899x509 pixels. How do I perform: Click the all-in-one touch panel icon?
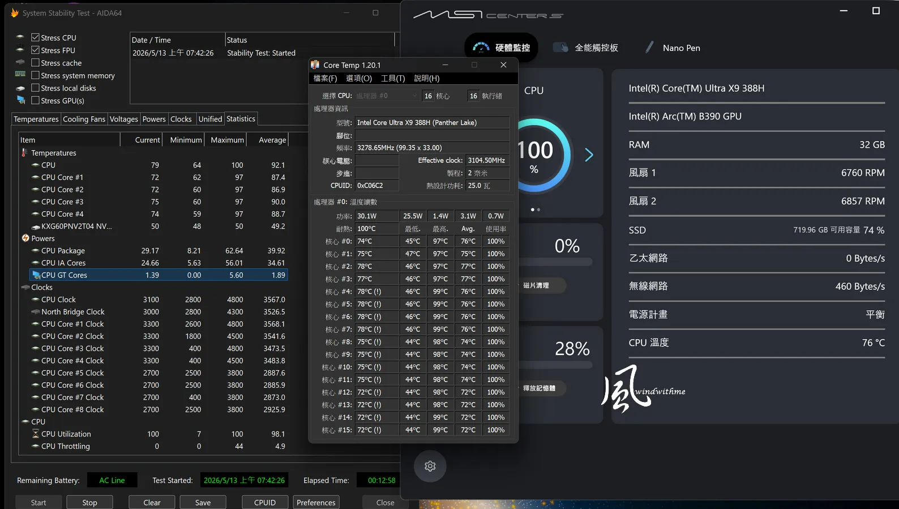[560, 48]
